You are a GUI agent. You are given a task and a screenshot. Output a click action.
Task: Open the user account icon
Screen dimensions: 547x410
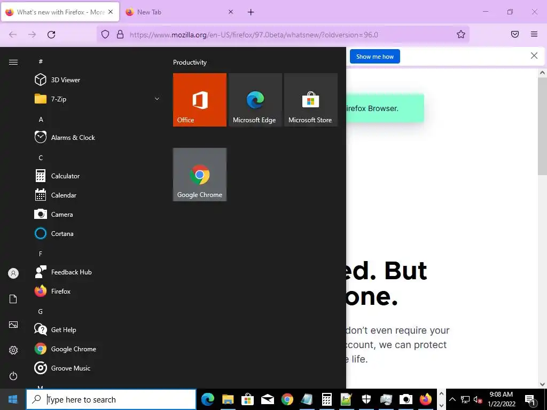(13, 273)
